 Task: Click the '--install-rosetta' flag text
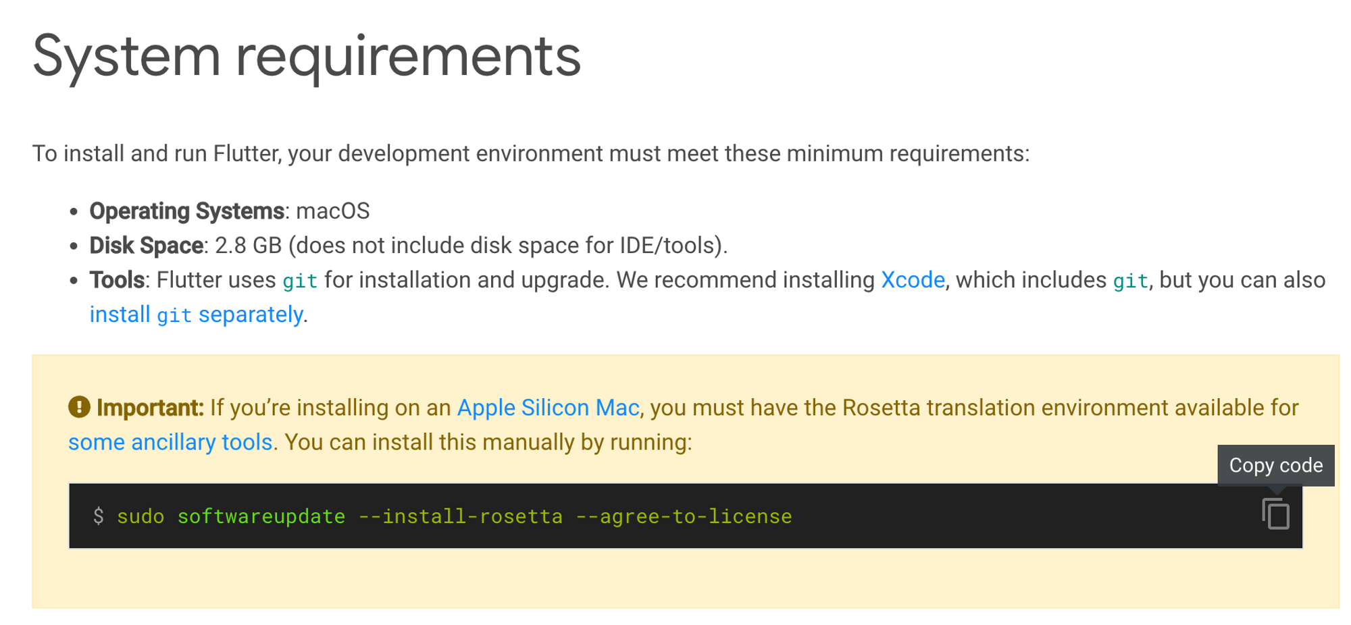point(460,516)
